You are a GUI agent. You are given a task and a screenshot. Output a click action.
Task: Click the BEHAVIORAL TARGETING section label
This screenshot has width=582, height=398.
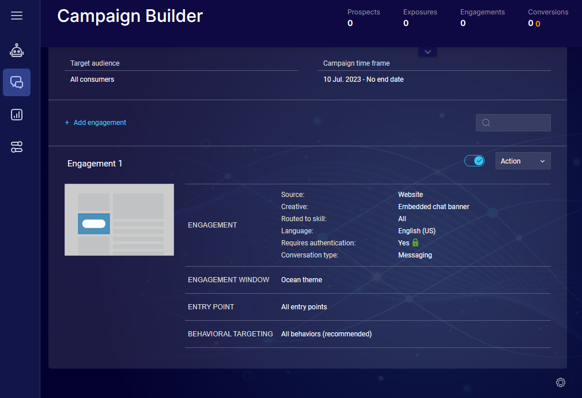point(230,334)
